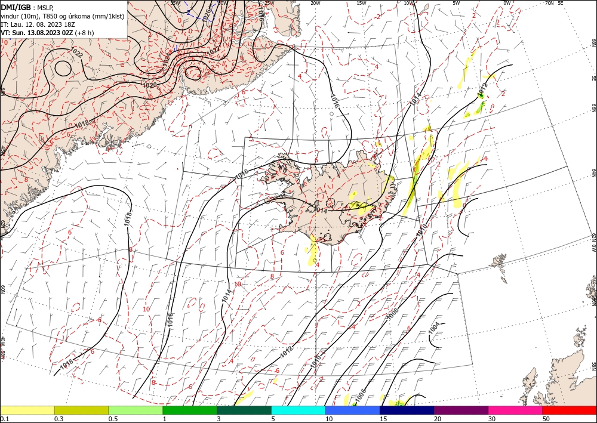Click the '1020' isobar label over Greenland
Image resolution: width=597 pixels, height=423 pixels.
pos(149,85)
